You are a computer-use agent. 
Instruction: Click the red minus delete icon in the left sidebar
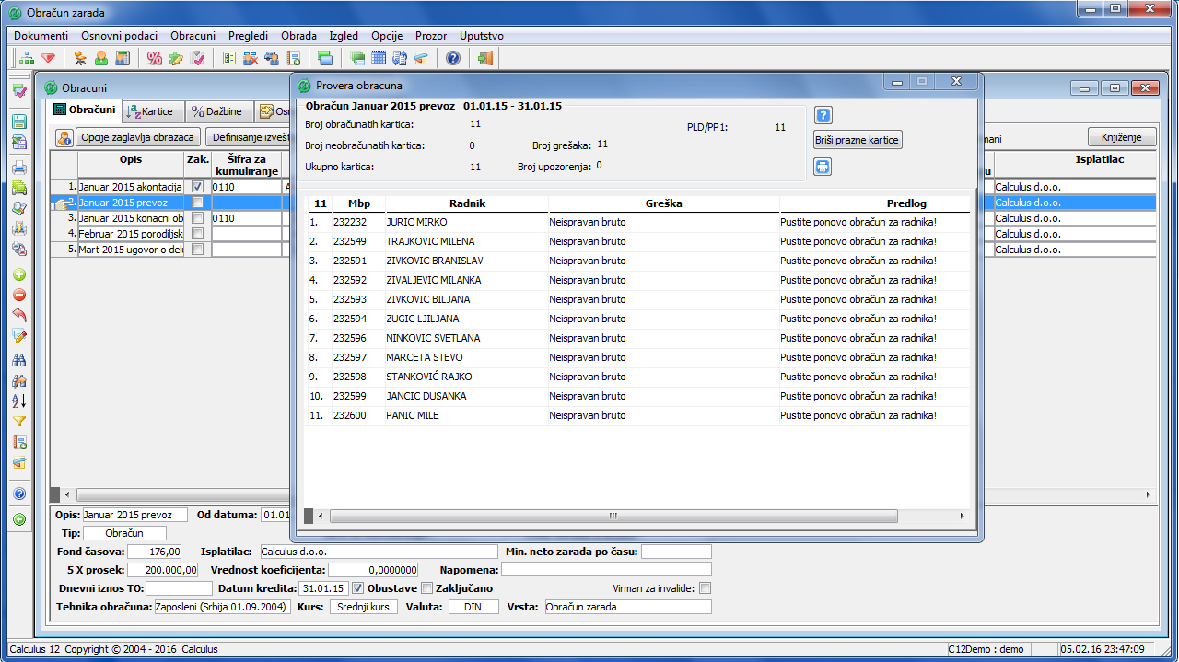19,296
